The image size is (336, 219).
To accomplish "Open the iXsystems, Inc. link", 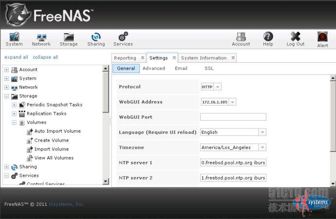I will tap(67, 204).
